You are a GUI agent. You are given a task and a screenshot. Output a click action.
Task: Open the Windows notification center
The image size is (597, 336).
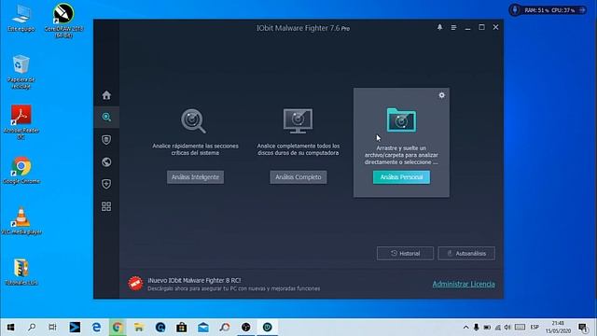(x=583, y=328)
